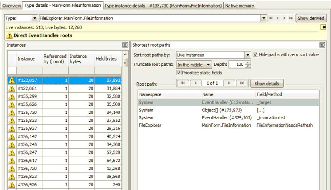Select EventHandler (613 insta... root path row
The height and width of the screenshot is (190, 331).
point(228,102)
